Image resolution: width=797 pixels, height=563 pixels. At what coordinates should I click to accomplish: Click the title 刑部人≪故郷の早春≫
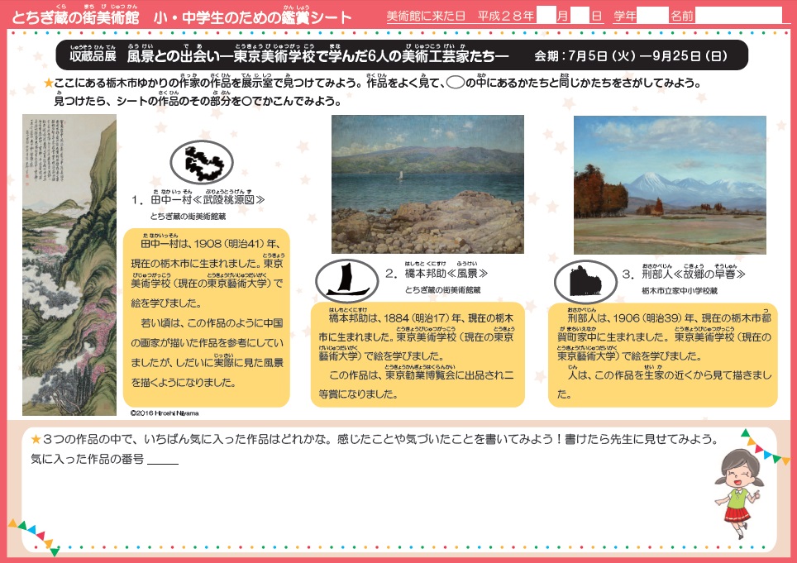pyautogui.click(x=694, y=274)
